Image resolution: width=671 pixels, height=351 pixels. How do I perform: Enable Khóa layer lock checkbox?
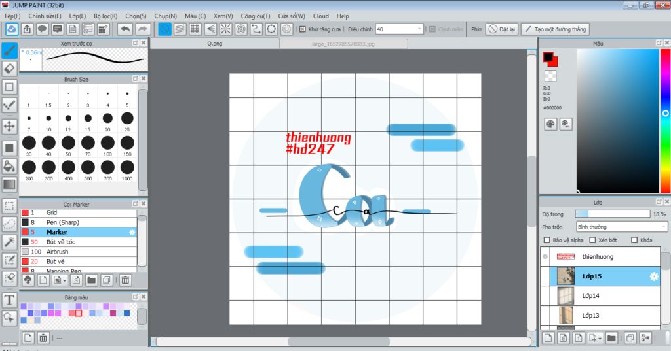click(634, 240)
